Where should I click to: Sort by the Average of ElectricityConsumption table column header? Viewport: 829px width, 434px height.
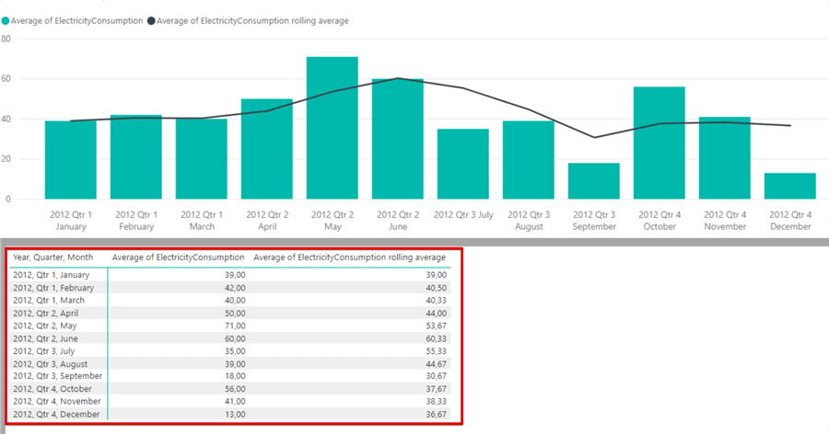(178, 257)
